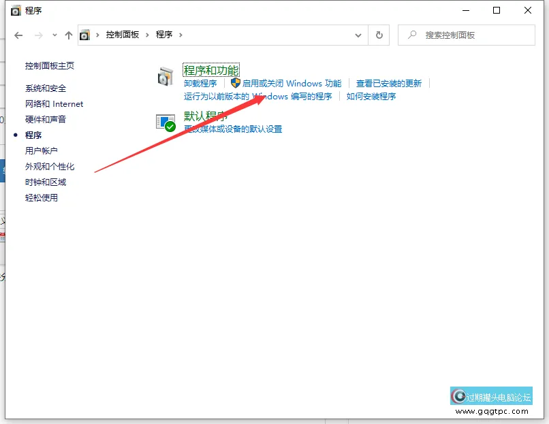Image resolution: width=549 pixels, height=424 pixels.
Task: Open 卸载程序 link
Action: point(200,84)
